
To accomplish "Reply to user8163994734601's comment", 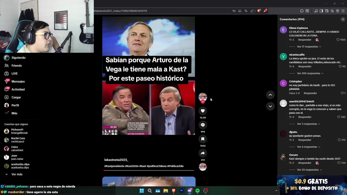I will coord(305,117).
